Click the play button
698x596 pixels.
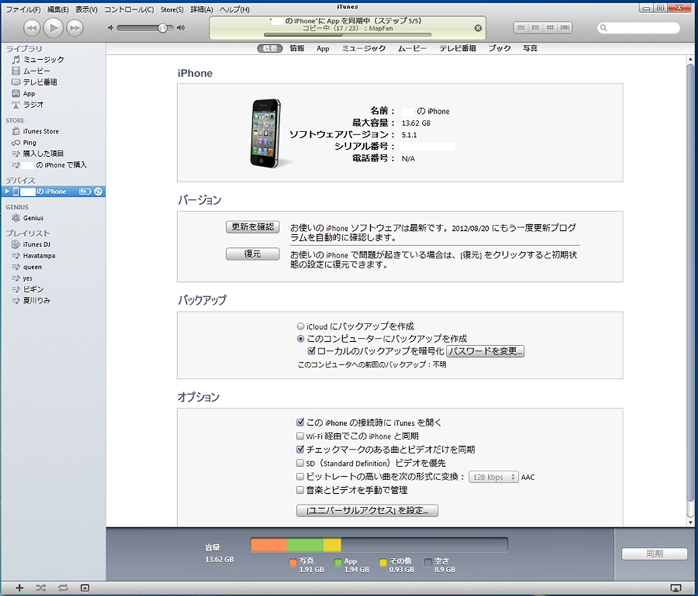(53, 27)
